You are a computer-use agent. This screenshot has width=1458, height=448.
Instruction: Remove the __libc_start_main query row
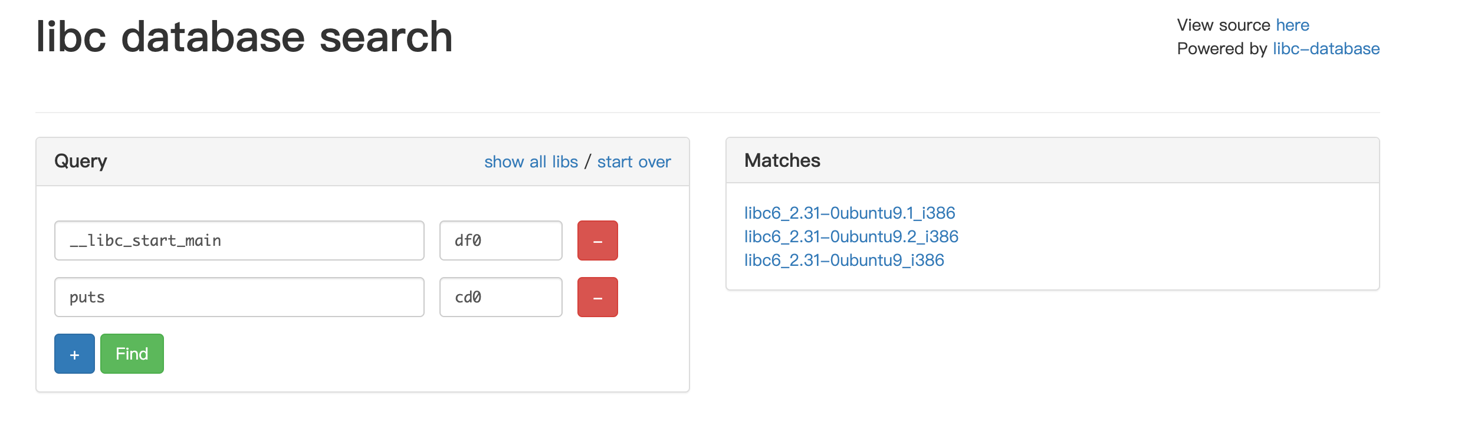pos(597,241)
